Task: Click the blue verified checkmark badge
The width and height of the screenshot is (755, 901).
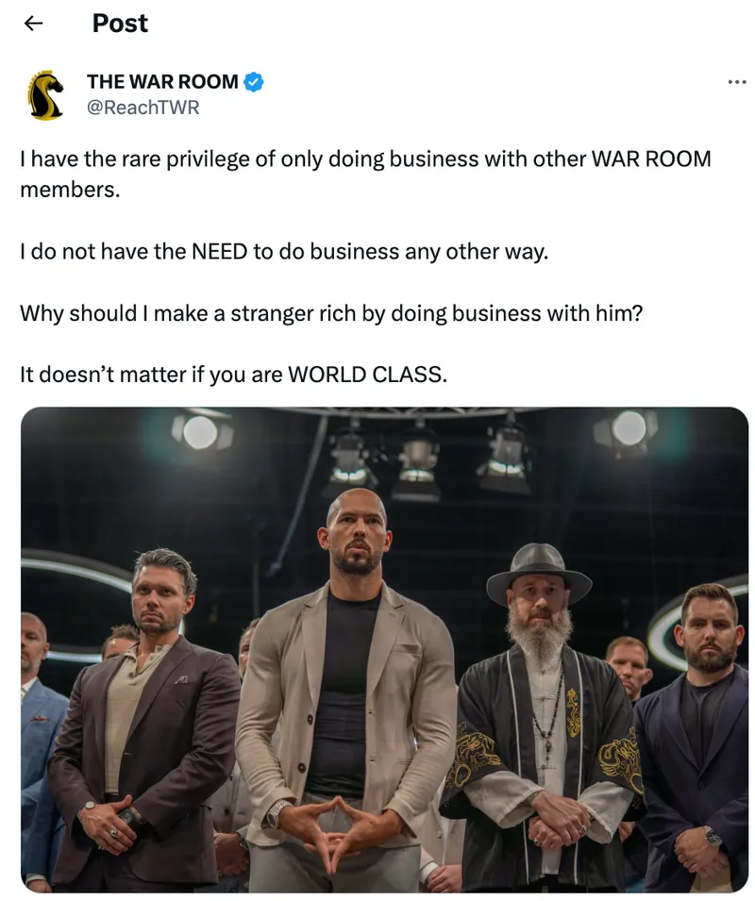Action: point(253,82)
